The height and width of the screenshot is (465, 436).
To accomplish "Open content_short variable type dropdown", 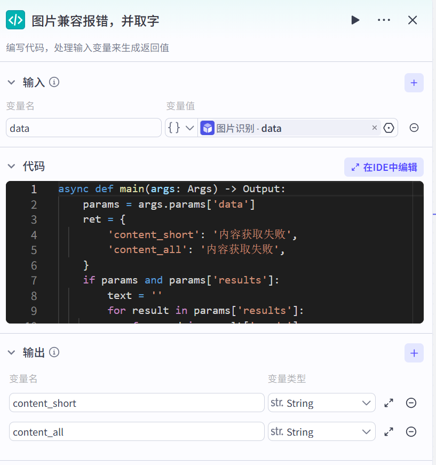I will [x=321, y=403].
